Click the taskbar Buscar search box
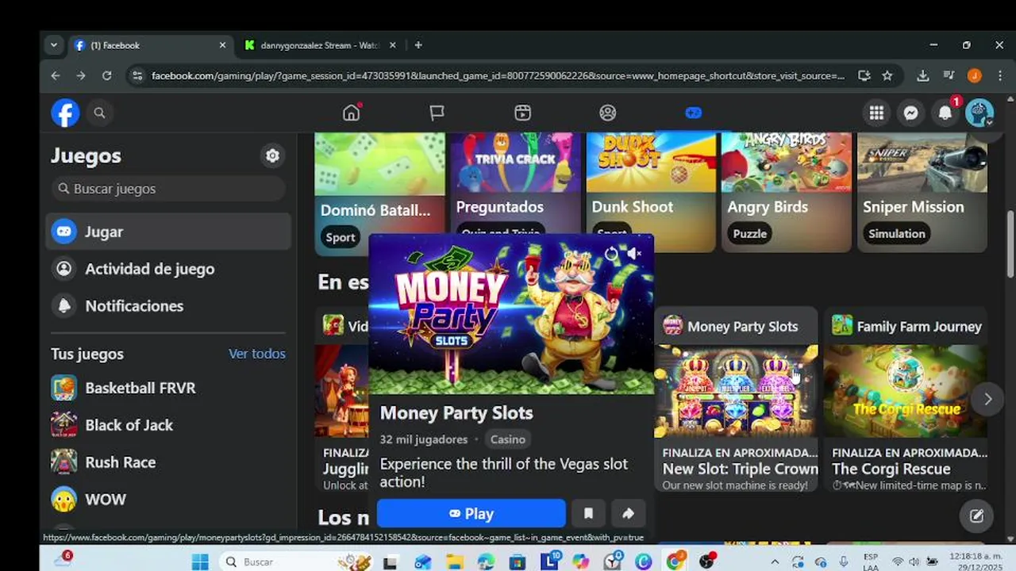Viewport: 1016px width, 571px height. (298, 561)
